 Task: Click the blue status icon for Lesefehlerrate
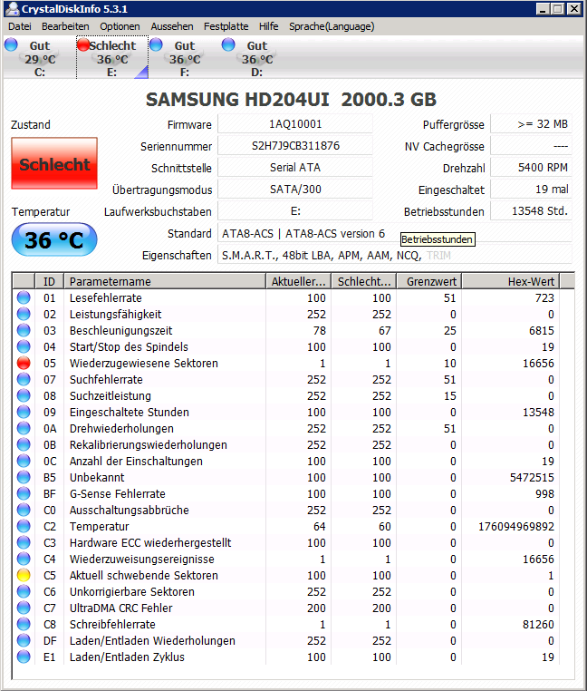pos(24,297)
